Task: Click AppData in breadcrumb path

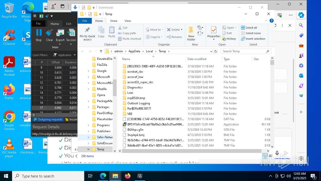Action: pyautogui.click(x=134, y=51)
